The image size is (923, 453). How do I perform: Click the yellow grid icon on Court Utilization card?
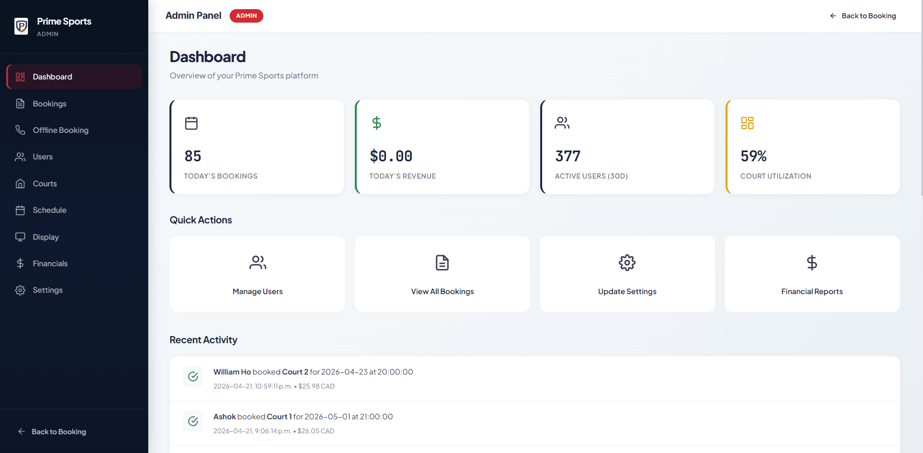point(747,123)
